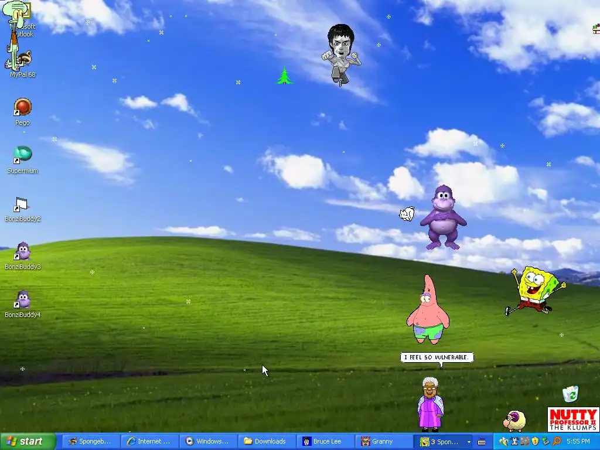Viewport: 600px width, 450px height.
Task: Open the Pego desktop shortcut
Action: click(23, 111)
